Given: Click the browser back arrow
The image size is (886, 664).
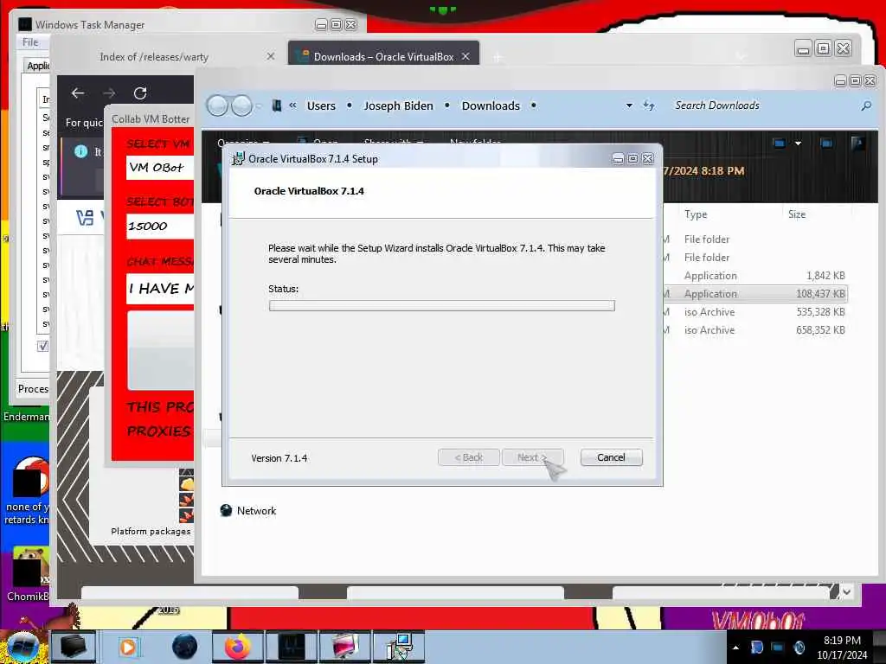Looking at the screenshot, I should [78, 93].
